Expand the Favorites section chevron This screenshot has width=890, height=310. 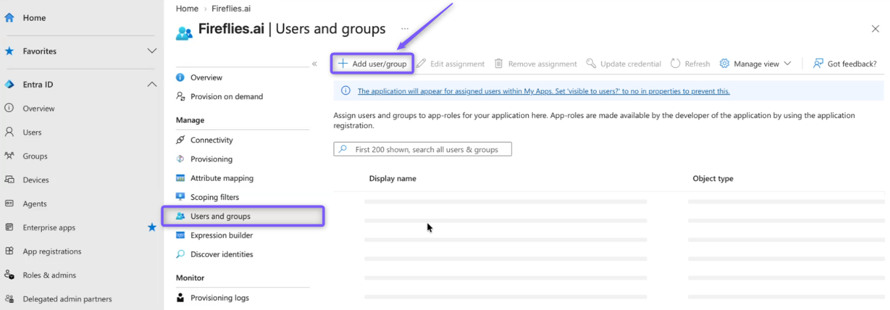(151, 51)
